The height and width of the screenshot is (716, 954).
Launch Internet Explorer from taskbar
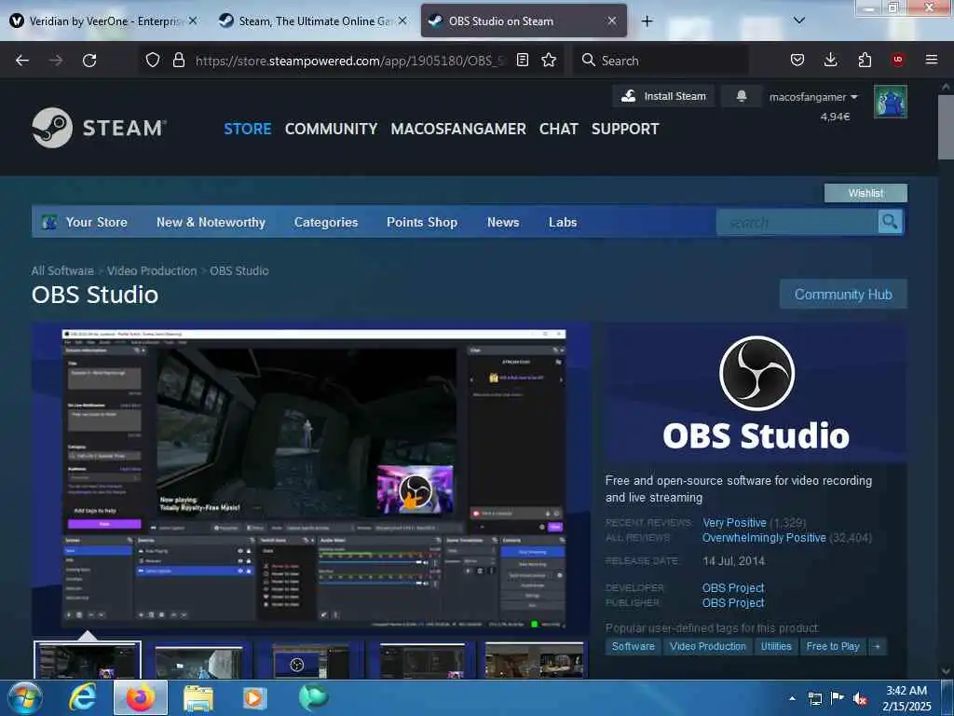(82, 697)
